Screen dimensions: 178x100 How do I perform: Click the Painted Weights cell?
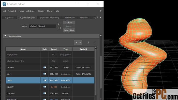coord(83,74)
